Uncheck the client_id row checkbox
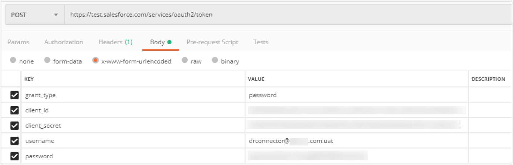 pyautogui.click(x=14, y=110)
